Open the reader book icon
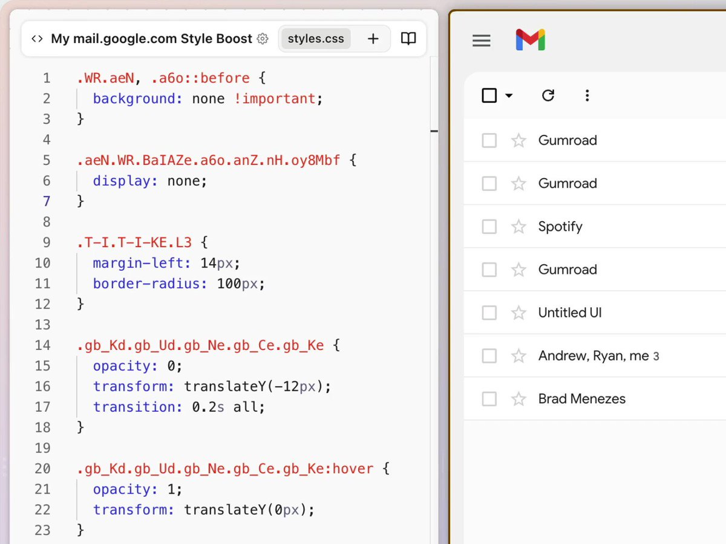Viewport: 726px width, 544px height. [x=408, y=38]
